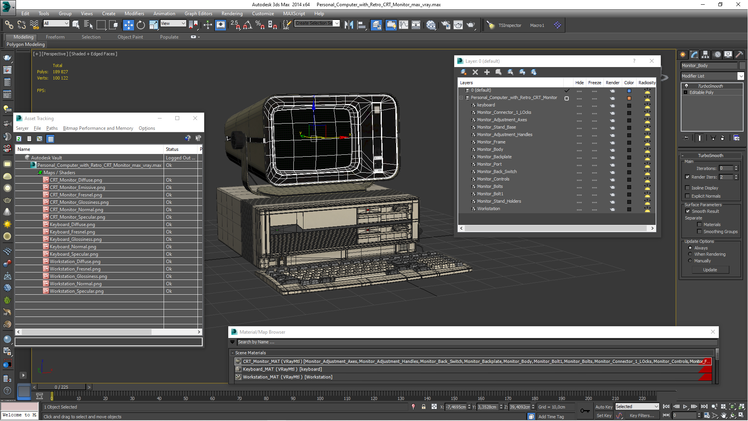This screenshot has height=421, width=748.
Task: Click the Align tool icon
Action: coord(362,25)
